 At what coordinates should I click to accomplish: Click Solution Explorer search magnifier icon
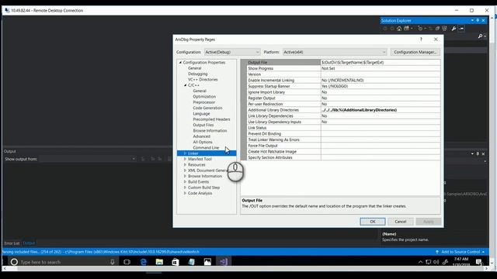pyautogui.click(x=480, y=36)
